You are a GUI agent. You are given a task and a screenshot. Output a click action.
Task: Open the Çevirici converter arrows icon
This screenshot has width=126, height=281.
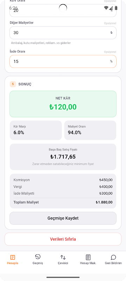tap(63, 257)
